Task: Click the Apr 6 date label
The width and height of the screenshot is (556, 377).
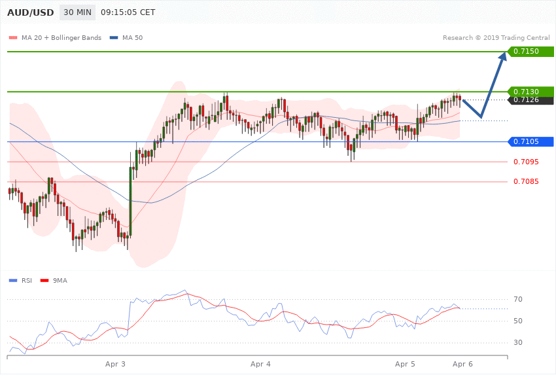Action: tap(462, 364)
